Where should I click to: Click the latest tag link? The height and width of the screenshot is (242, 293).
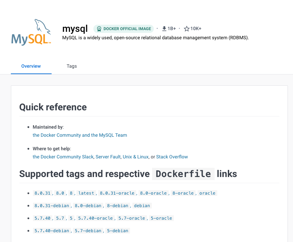(x=86, y=193)
